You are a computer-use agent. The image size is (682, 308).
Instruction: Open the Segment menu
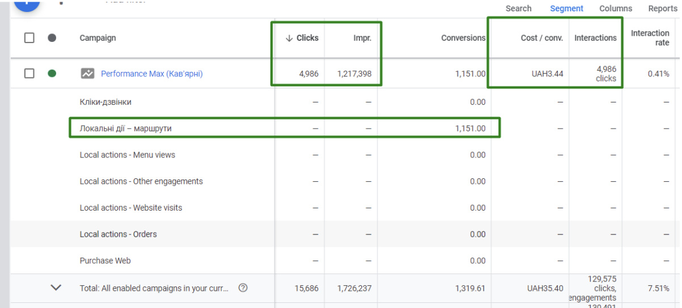566,8
